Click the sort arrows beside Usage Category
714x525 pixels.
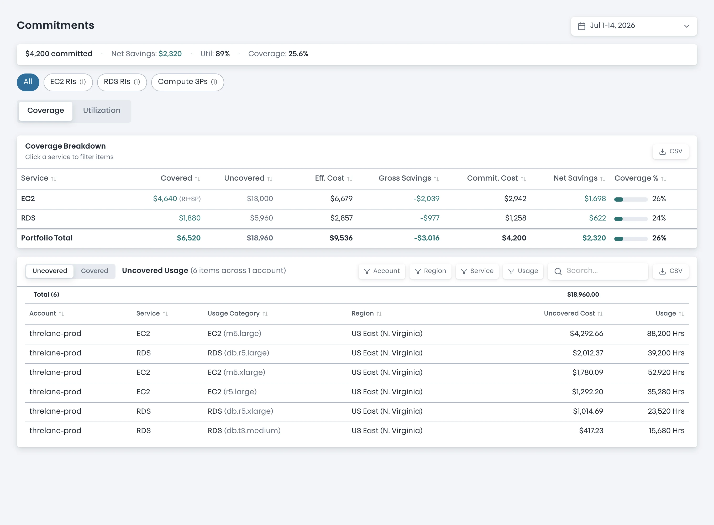click(265, 314)
